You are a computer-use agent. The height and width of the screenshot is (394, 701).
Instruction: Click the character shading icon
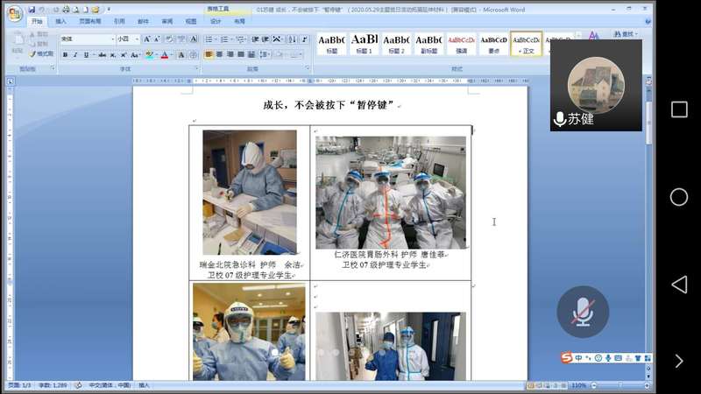[181, 55]
